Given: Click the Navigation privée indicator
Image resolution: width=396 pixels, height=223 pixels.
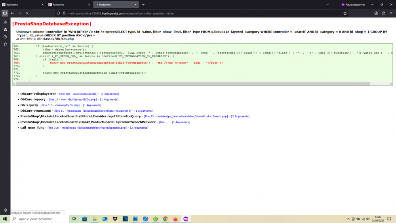Looking at the screenshot, I should point(353,4).
